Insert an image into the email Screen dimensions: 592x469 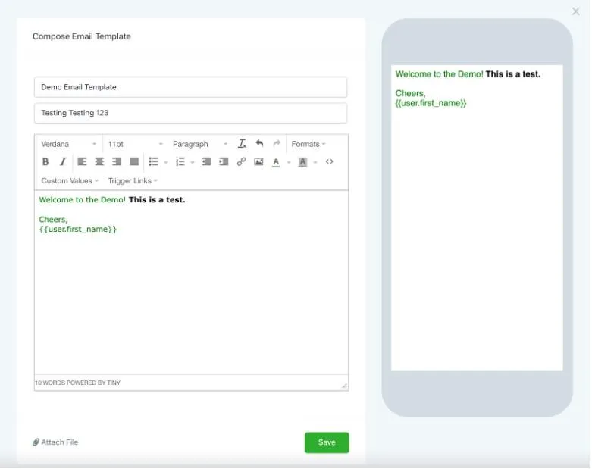(258, 162)
